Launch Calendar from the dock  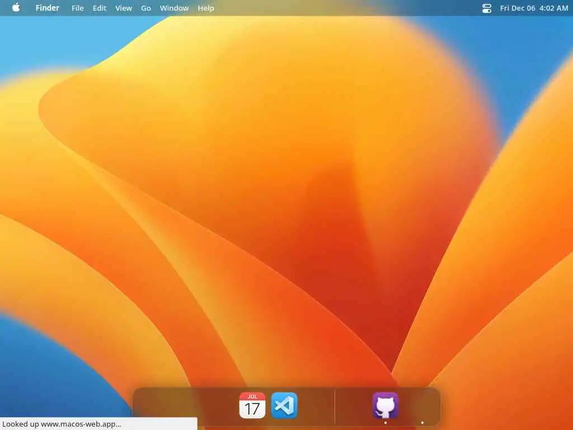[252, 405]
